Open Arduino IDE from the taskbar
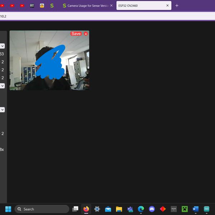 click(x=206, y=209)
